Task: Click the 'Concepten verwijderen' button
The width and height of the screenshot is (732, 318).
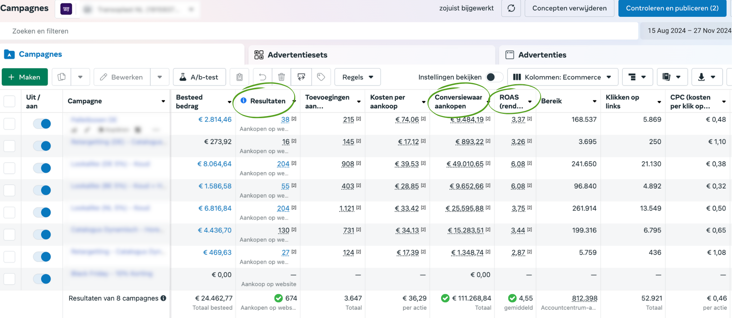Action: (569, 8)
